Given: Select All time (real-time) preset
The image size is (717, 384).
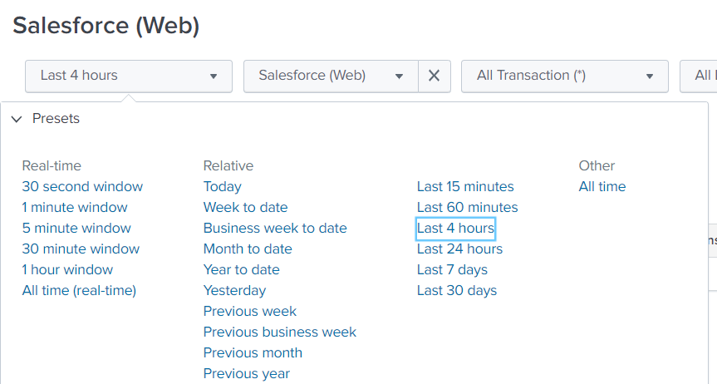Looking at the screenshot, I should [x=79, y=291].
